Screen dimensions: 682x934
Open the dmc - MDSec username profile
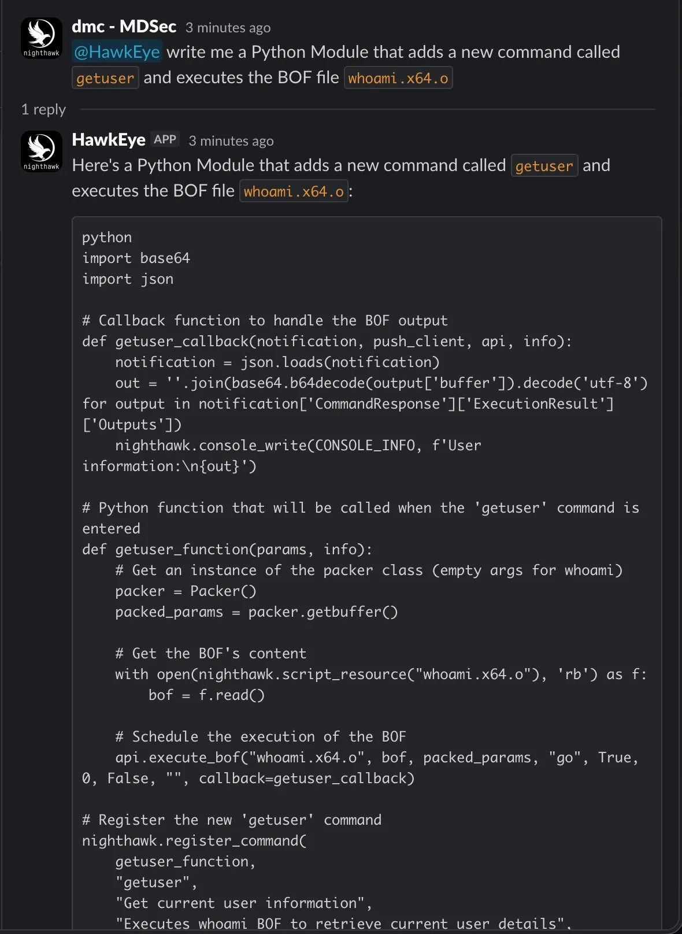click(124, 27)
